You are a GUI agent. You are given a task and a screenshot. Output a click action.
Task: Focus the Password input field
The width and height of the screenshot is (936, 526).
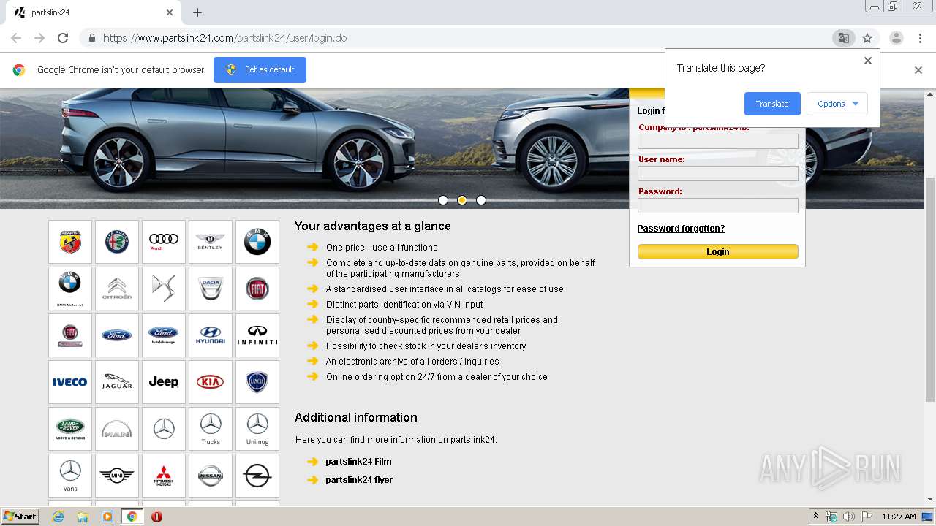(x=718, y=205)
